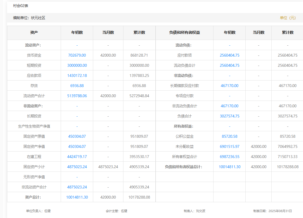
Task: Select the 资产 column header
Action: [34, 32]
